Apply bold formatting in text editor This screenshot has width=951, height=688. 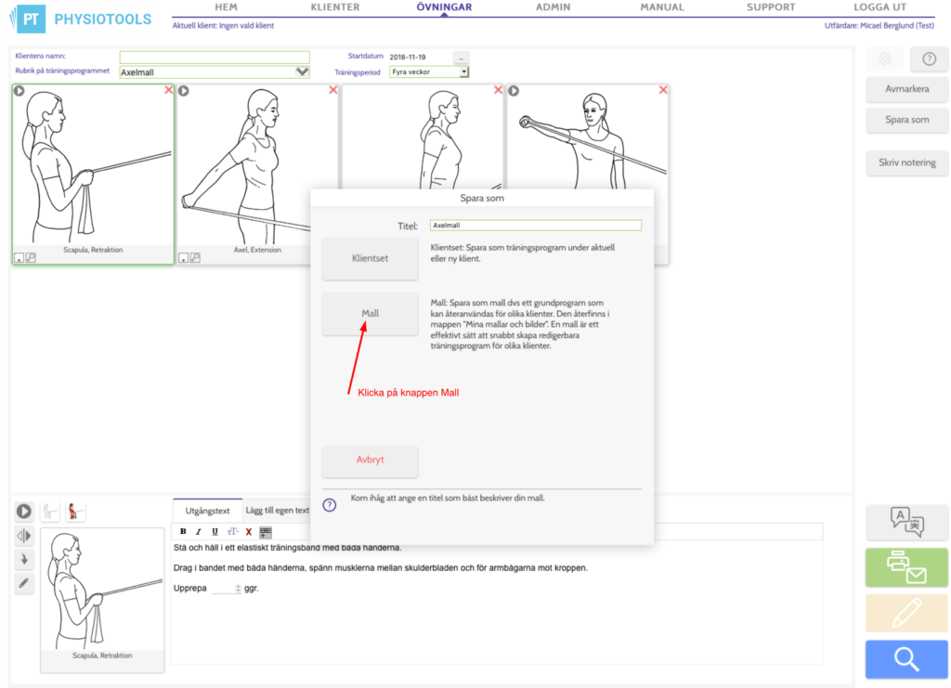[x=183, y=532]
